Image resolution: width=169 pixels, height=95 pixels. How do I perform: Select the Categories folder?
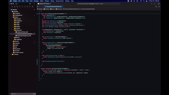click(19, 39)
